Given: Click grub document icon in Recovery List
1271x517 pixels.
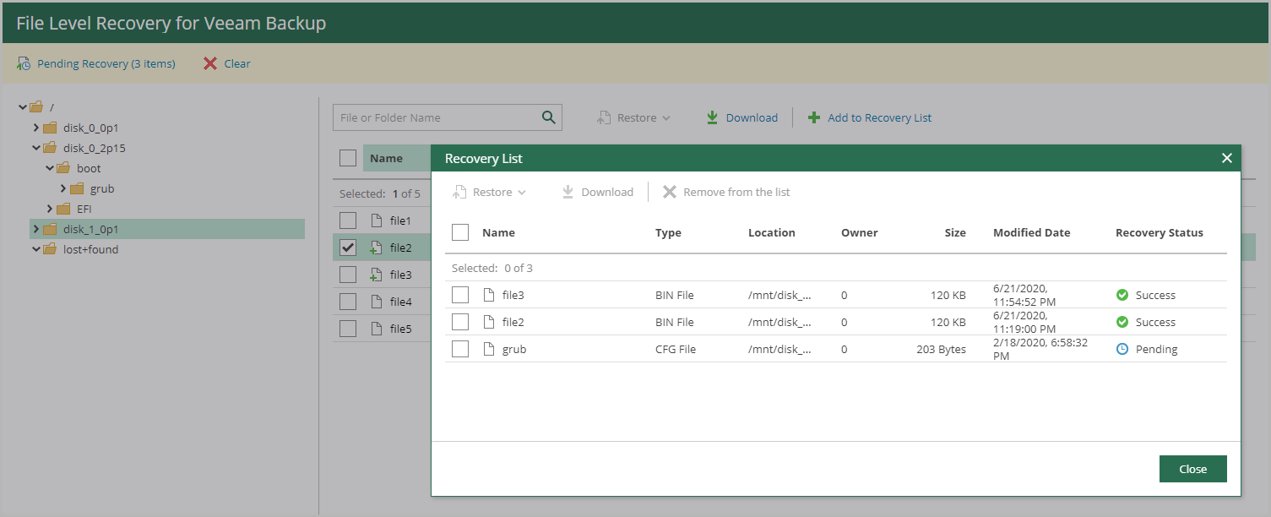Looking at the screenshot, I should pos(489,349).
